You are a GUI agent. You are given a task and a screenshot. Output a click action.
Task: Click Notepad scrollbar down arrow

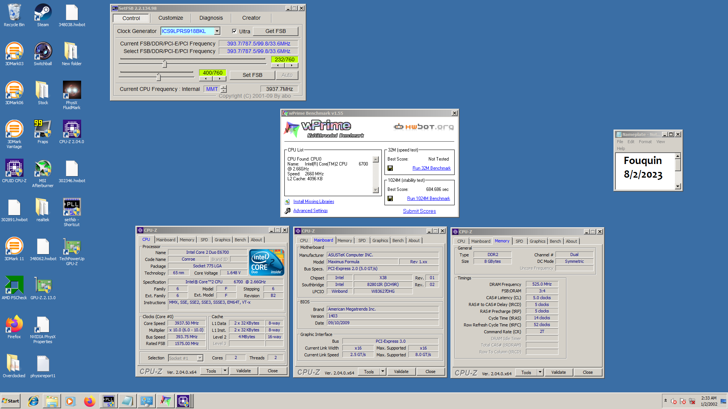[678, 186]
